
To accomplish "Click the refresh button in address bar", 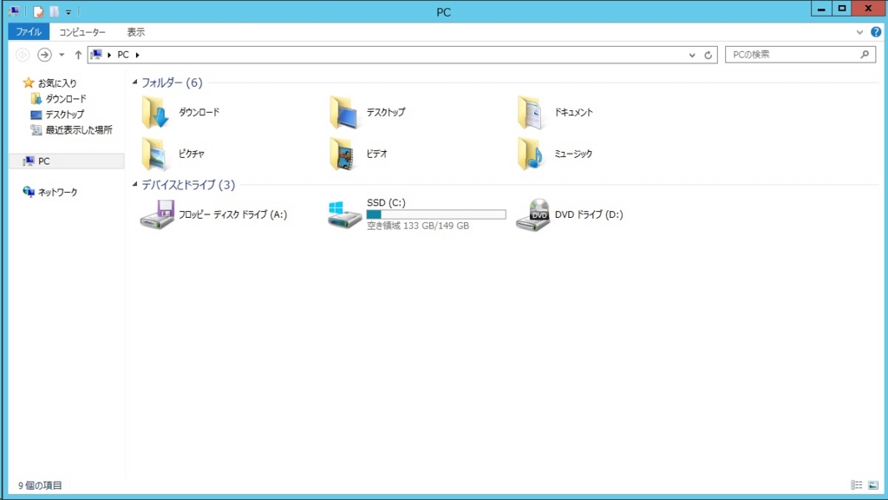I will [x=708, y=55].
